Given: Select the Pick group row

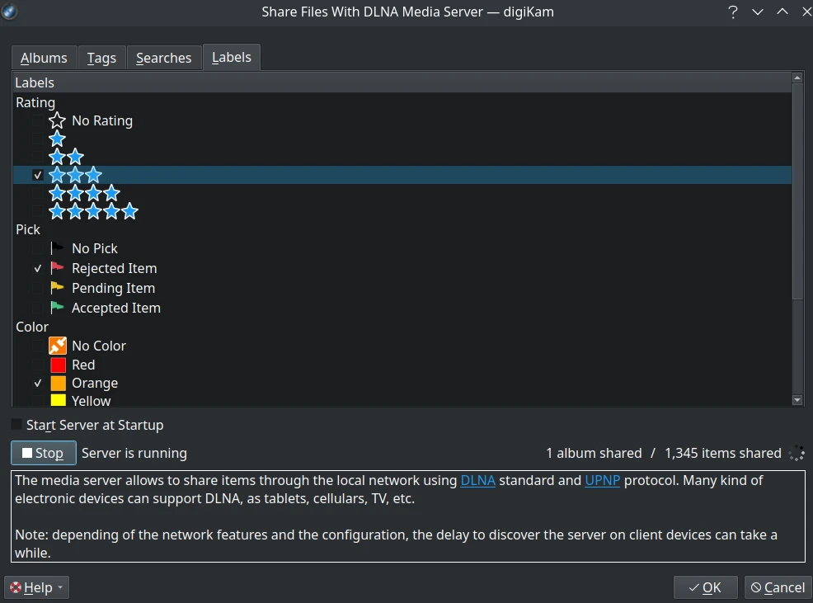Looking at the screenshot, I should pos(402,229).
